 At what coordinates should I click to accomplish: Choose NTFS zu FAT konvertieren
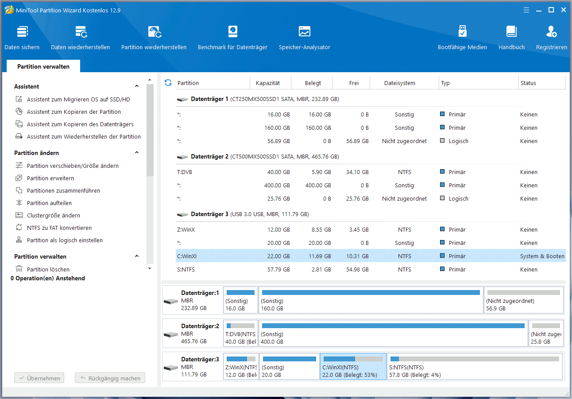pos(59,228)
